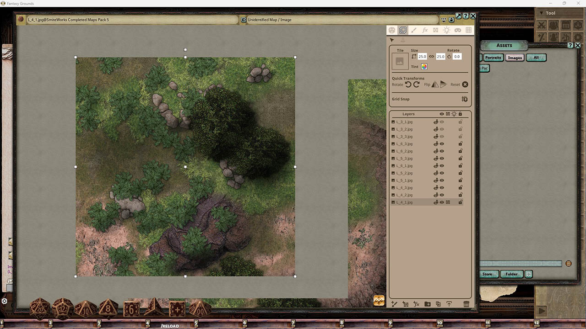Viewport: 586px width, 329px height.
Task: Open the lighting mode using the bulb icon
Action: coord(447,30)
